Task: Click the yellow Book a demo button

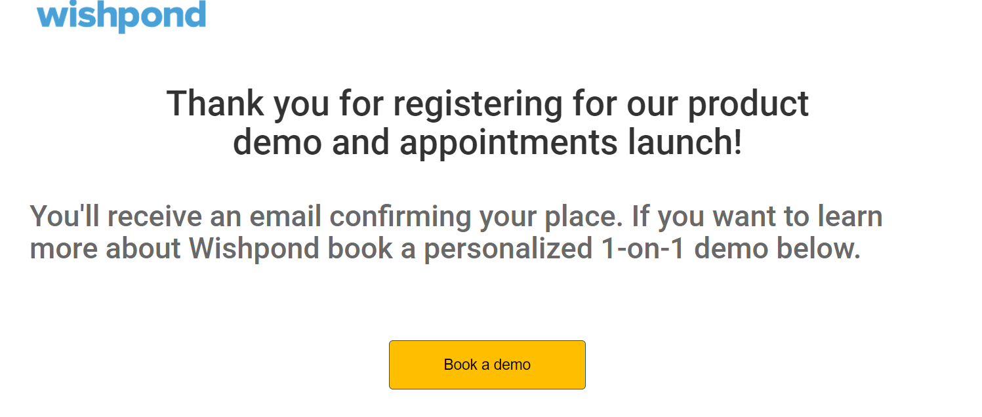Action: pyautogui.click(x=487, y=365)
